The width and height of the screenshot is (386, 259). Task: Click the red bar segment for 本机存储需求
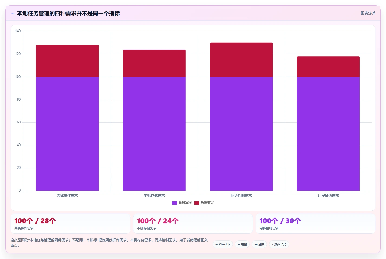click(x=154, y=63)
